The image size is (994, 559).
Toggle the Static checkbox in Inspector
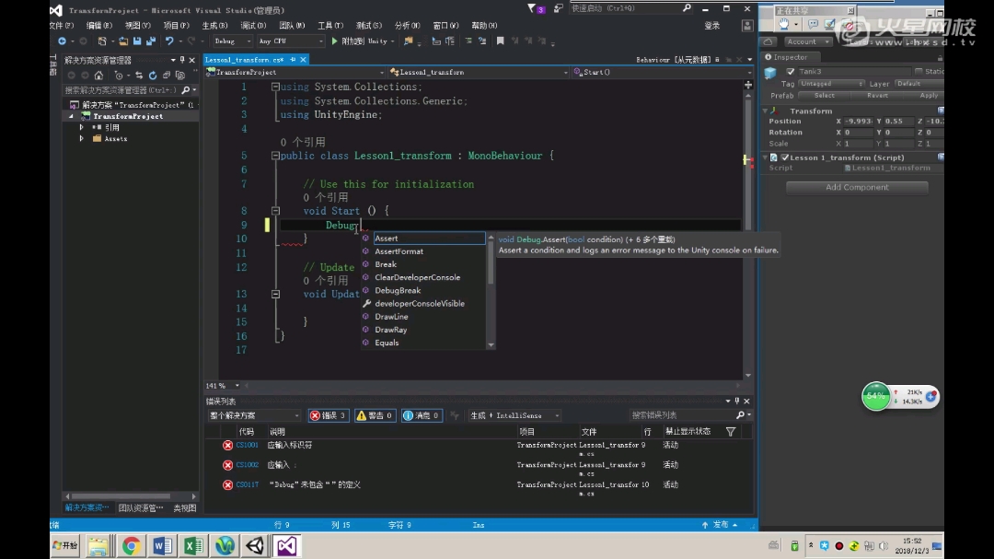pos(918,71)
